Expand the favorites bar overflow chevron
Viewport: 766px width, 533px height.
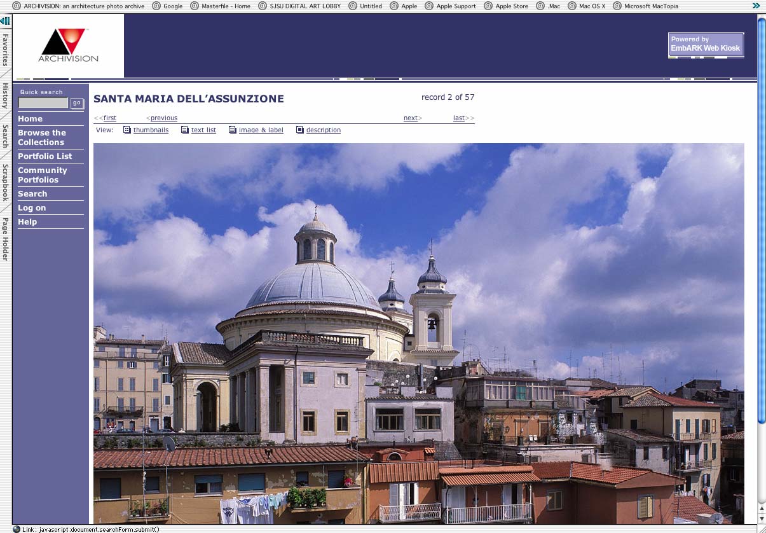click(x=756, y=6)
